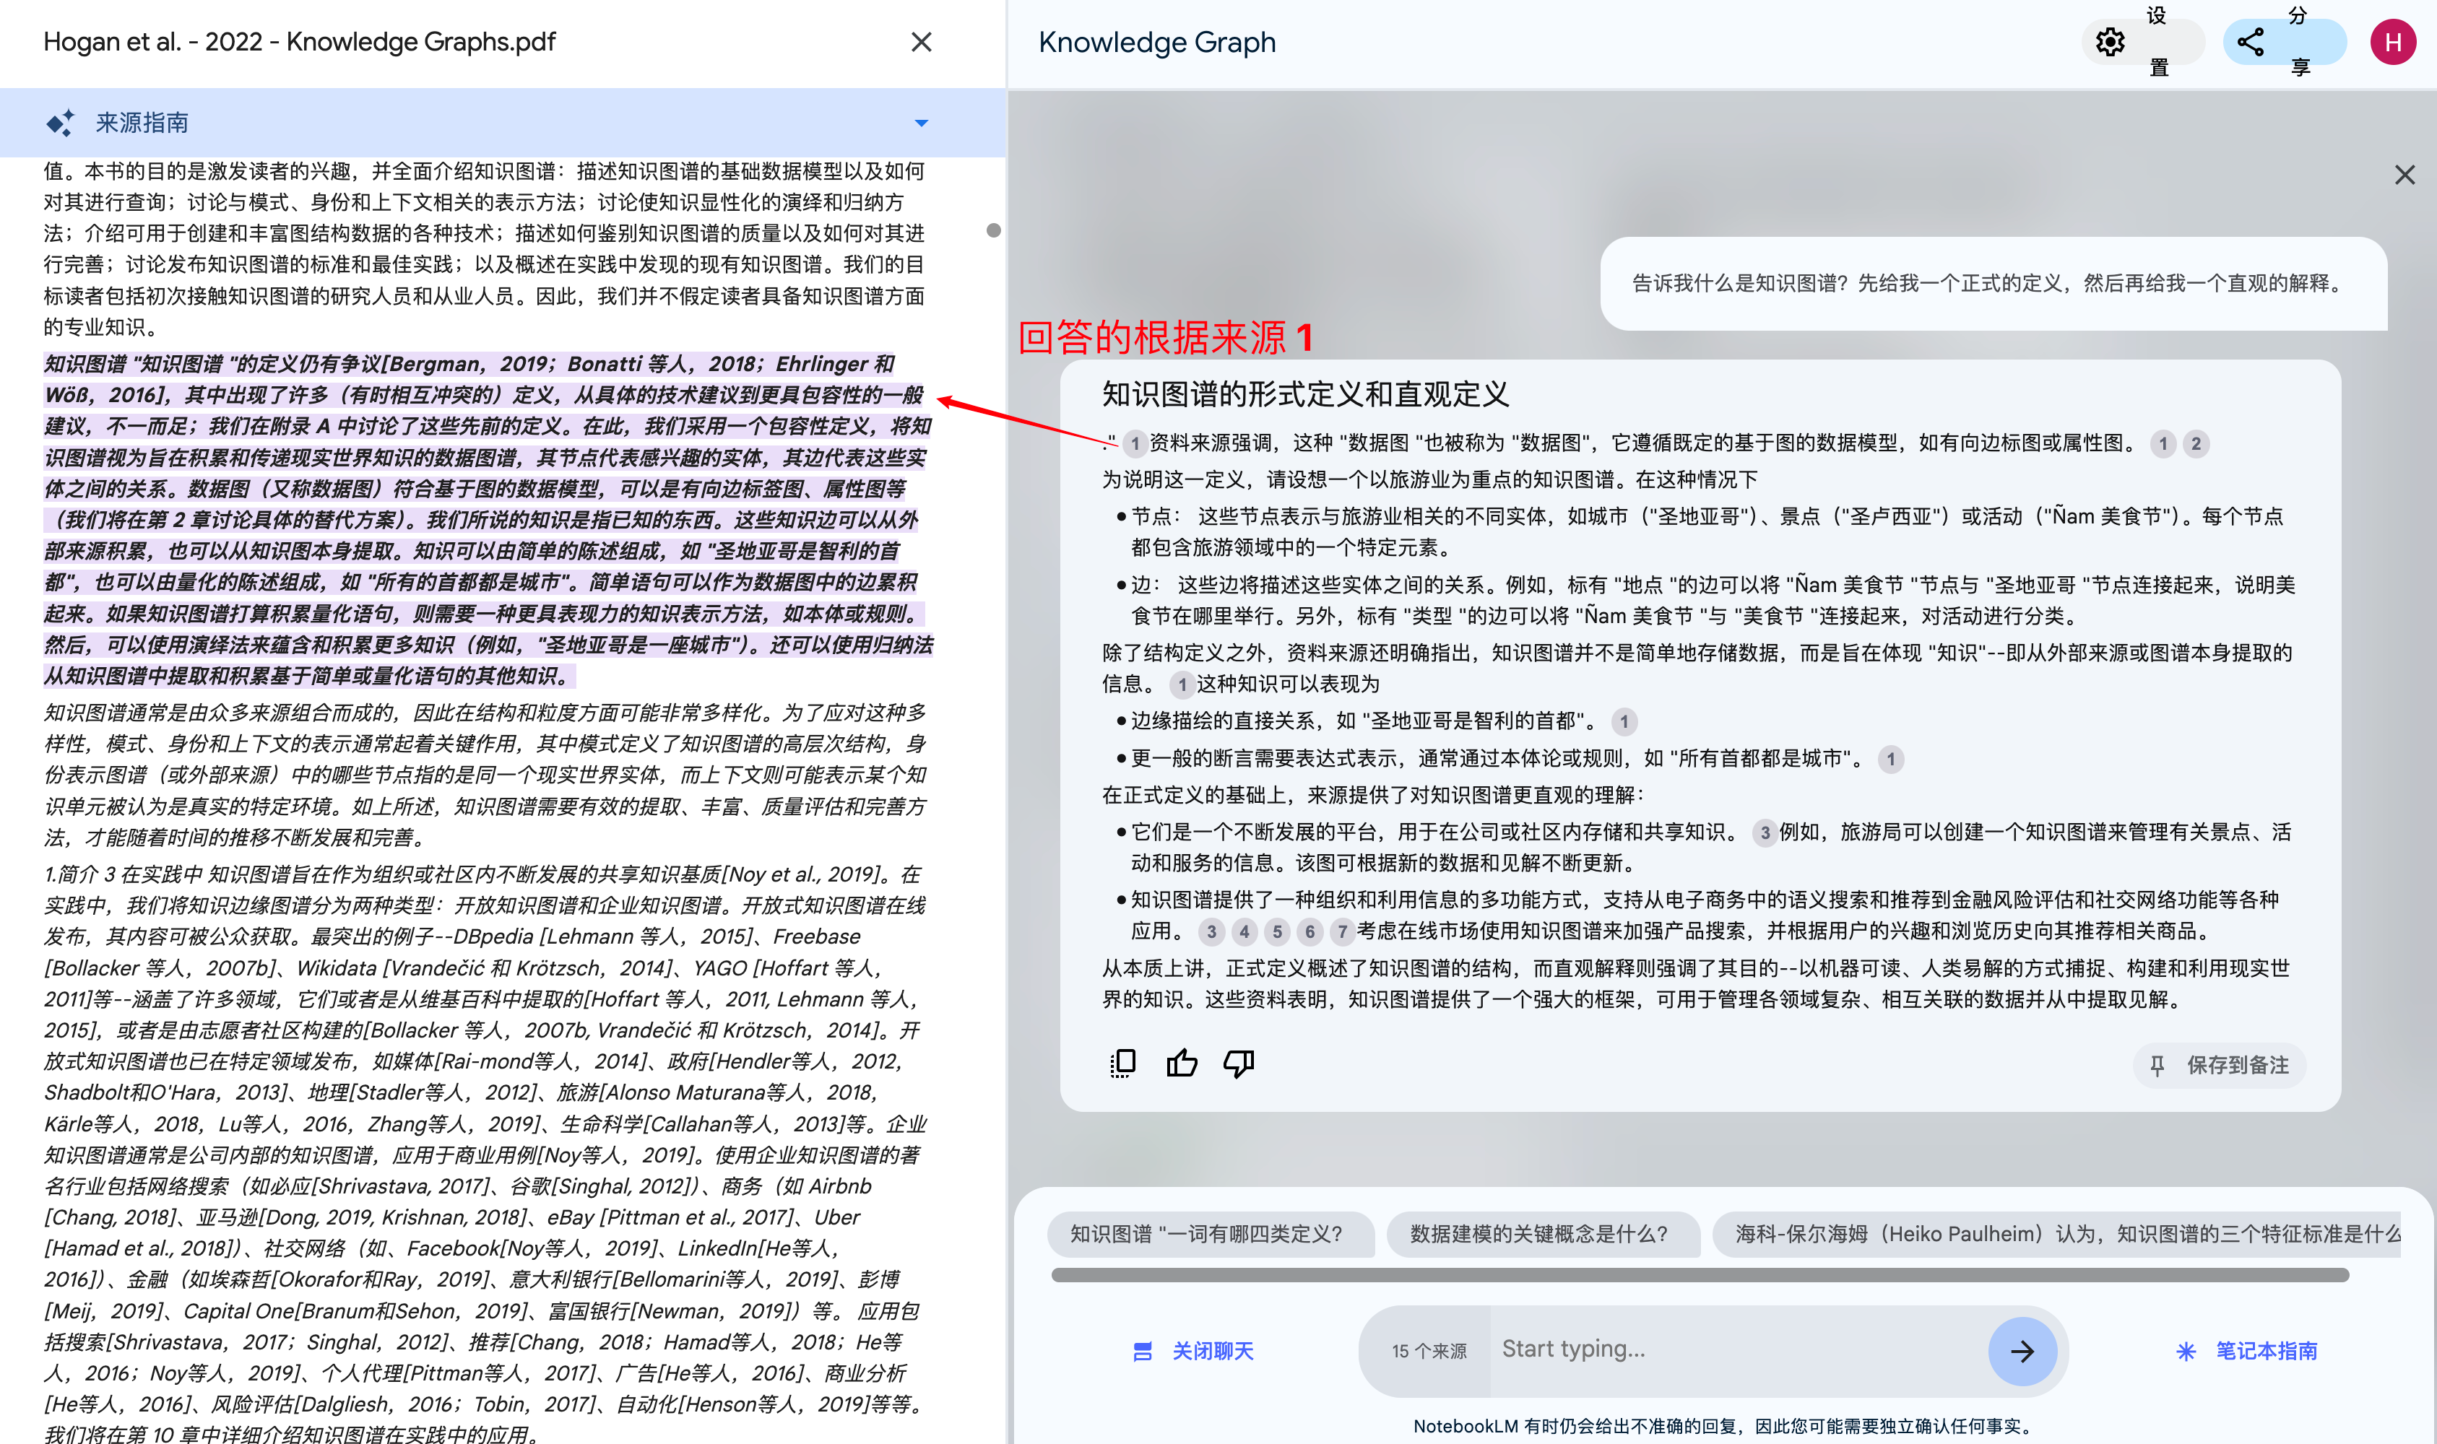Click the 来源指南 label text

(x=142, y=123)
